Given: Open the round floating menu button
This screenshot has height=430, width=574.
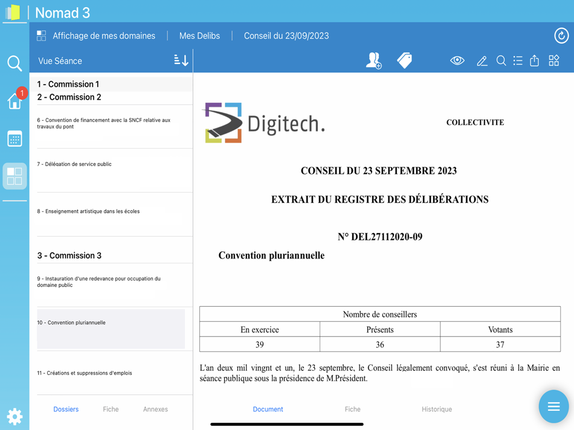Looking at the screenshot, I should tap(553, 406).
